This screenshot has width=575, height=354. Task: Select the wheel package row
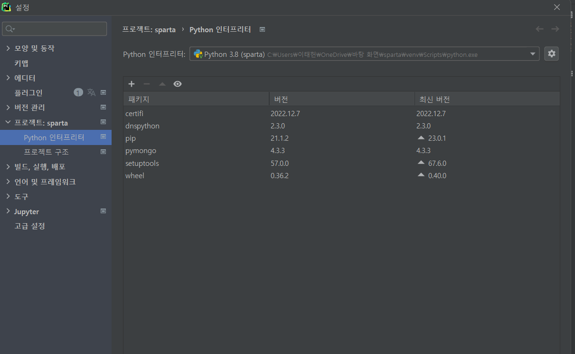coord(341,175)
